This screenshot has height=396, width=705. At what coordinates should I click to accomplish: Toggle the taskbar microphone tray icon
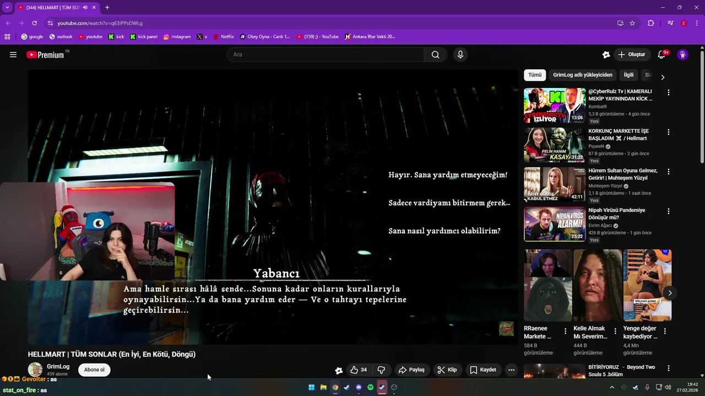pos(647,387)
